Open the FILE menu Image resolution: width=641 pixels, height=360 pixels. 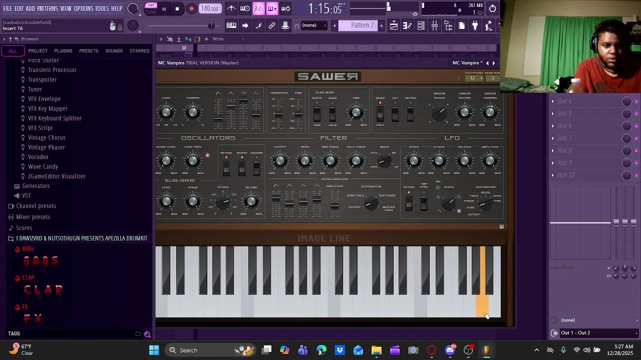(x=8, y=8)
